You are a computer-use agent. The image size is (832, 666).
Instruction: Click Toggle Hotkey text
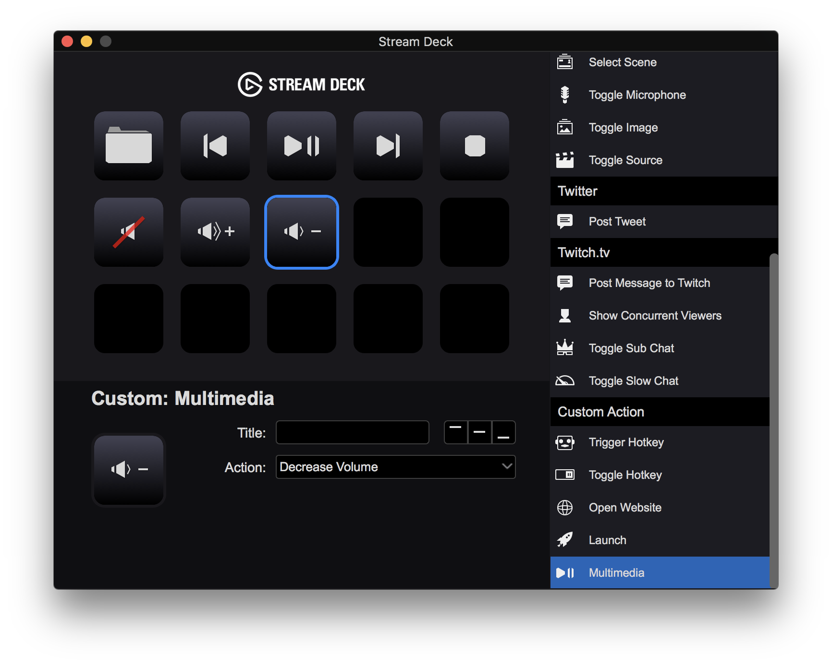[625, 475]
